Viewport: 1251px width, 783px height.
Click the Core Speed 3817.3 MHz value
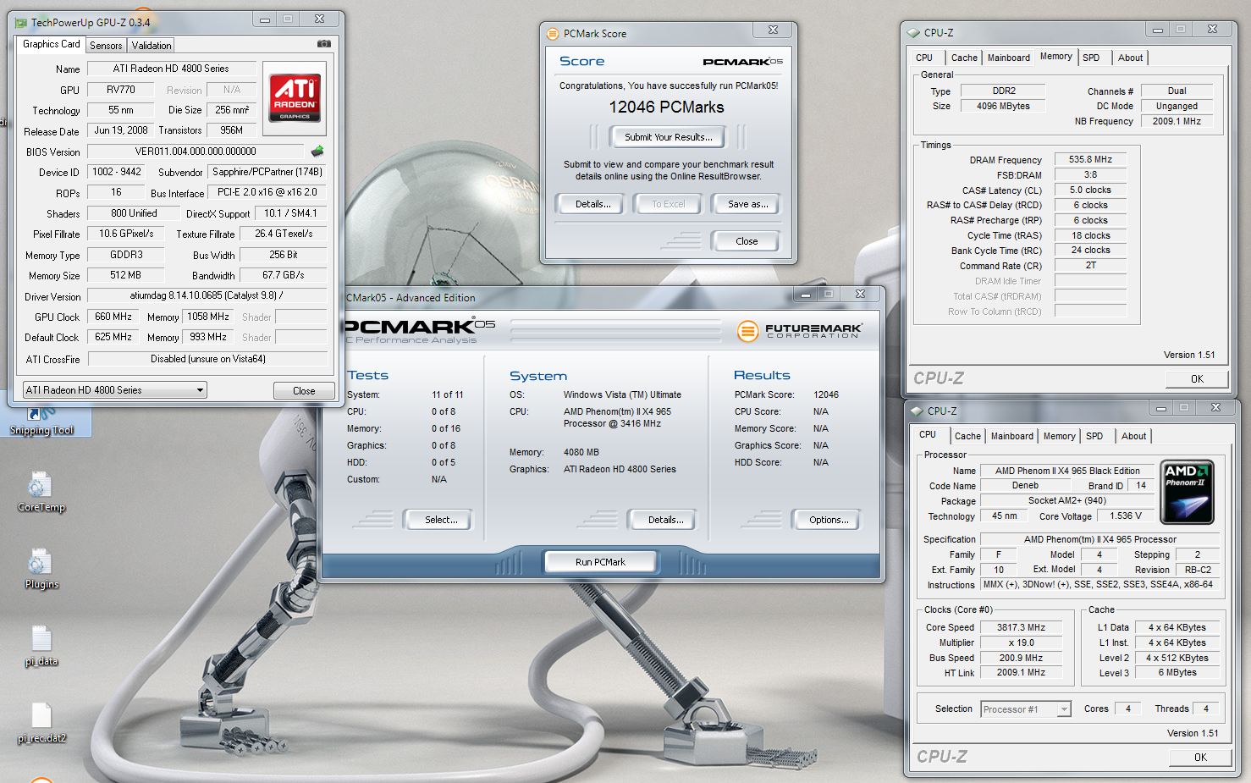pyautogui.click(x=1021, y=627)
